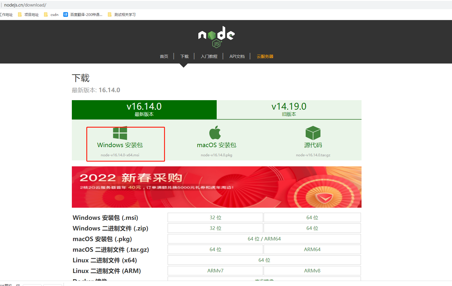The width and height of the screenshot is (452, 286).
Task: Click the 下载 page heading
Action: click(x=81, y=78)
